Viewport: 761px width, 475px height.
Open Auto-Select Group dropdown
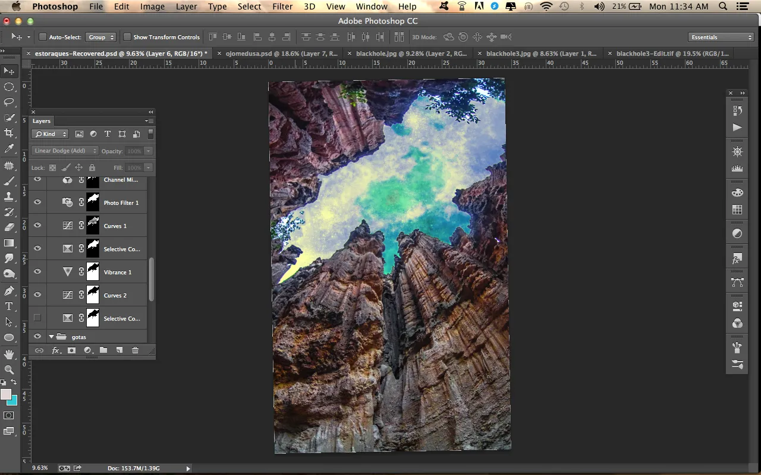(100, 37)
